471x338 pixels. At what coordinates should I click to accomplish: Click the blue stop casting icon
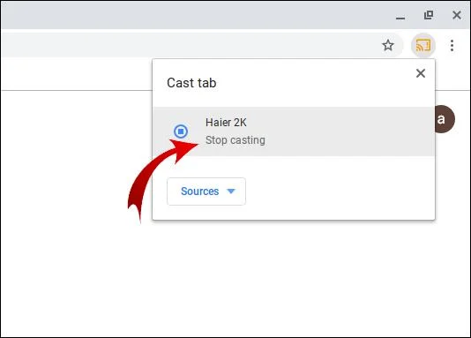[181, 131]
